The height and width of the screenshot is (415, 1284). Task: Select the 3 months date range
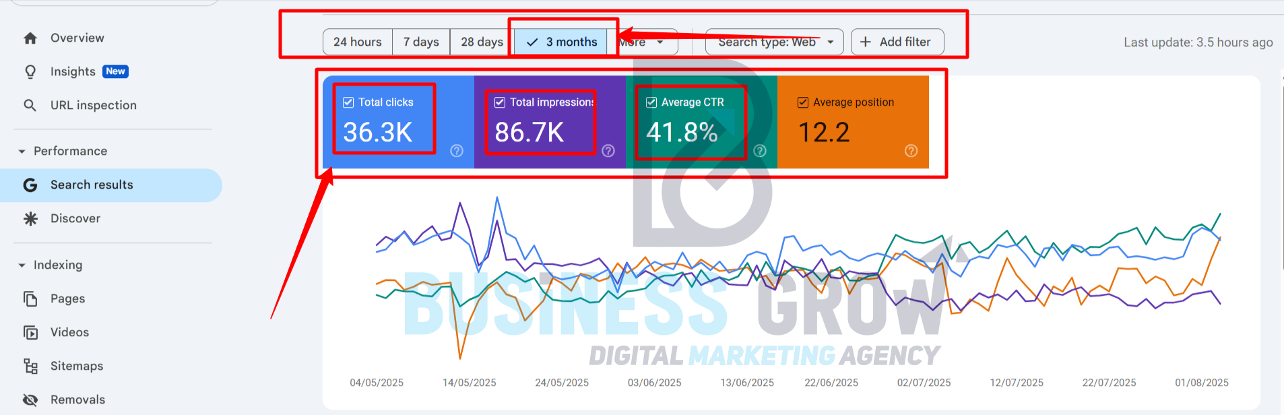coord(561,42)
